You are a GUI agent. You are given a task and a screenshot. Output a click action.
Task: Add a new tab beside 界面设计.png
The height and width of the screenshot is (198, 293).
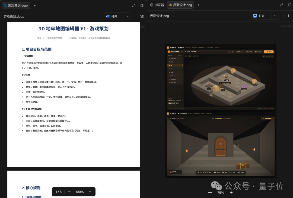pyautogui.click(x=198, y=5)
